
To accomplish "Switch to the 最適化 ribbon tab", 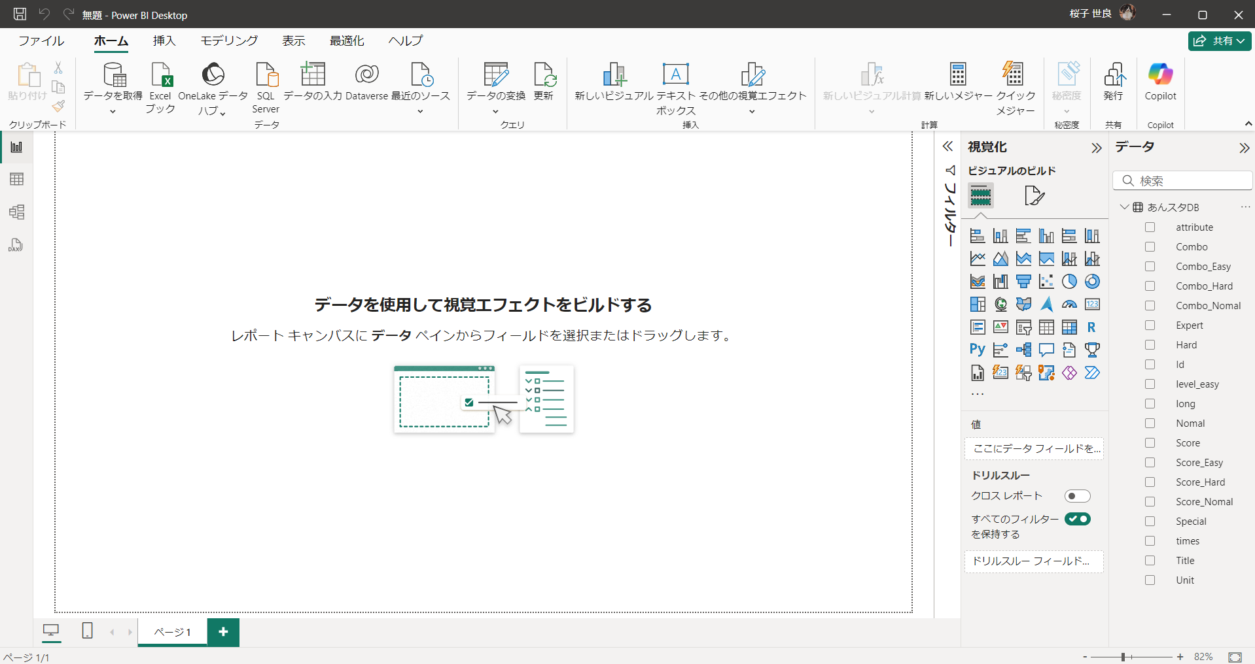I will click(347, 41).
